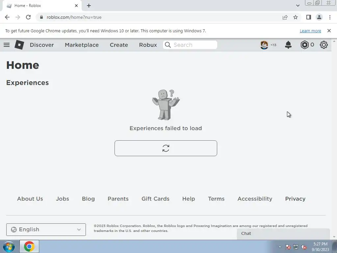Screen dimensions: 337x253
Task: Reload the page in Chrome
Action: click(28, 17)
